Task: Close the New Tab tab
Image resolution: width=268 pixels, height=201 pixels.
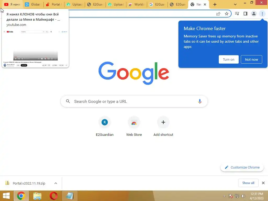Action: 205,4
